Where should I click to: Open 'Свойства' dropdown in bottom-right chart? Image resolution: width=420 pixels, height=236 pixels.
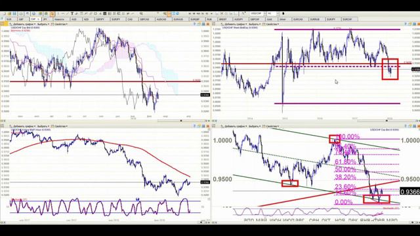coord(270,126)
